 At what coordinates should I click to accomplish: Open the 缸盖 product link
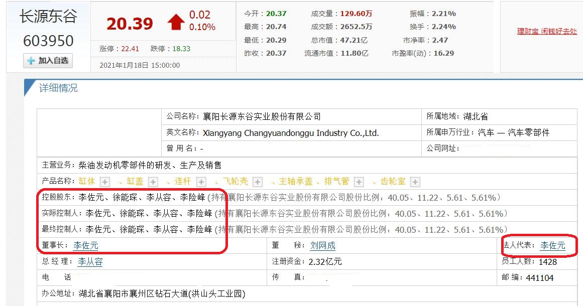pyautogui.click(x=135, y=181)
